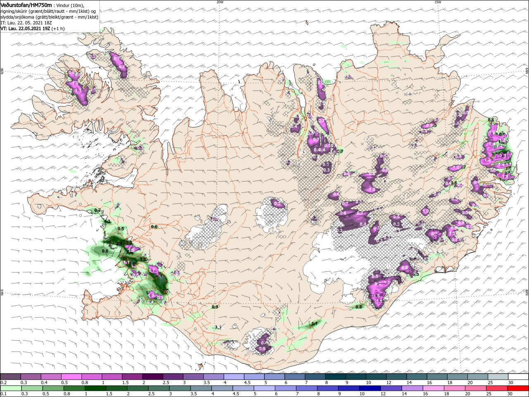
Task: Select the 1 darkest green swatch in lower legend row
Action: [x=95, y=388]
